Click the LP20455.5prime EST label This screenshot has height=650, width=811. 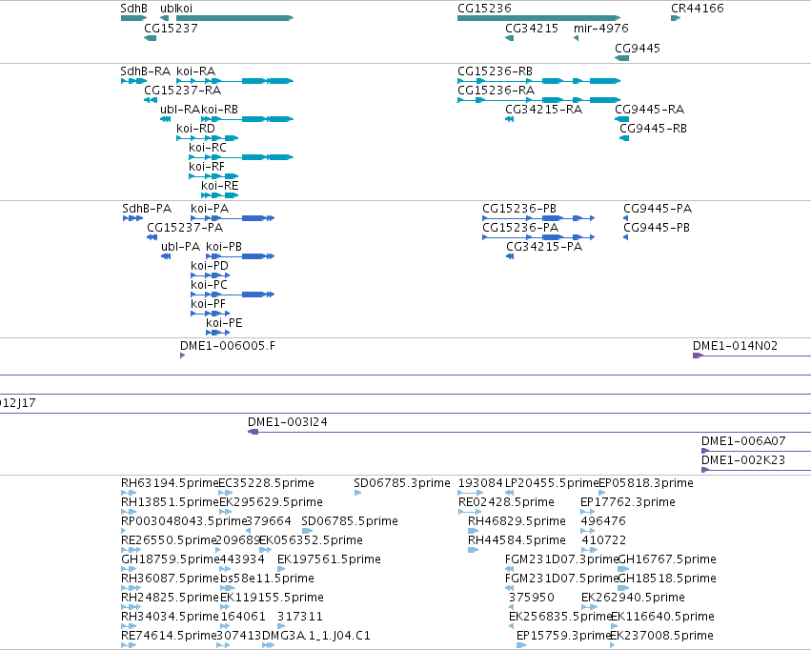[x=552, y=483]
